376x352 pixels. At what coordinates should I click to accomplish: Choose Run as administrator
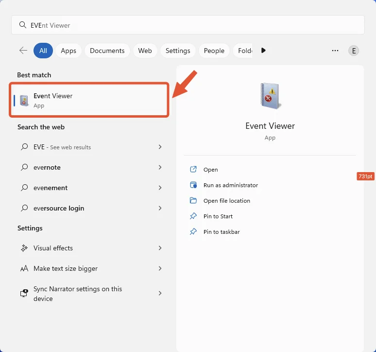[231, 185]
